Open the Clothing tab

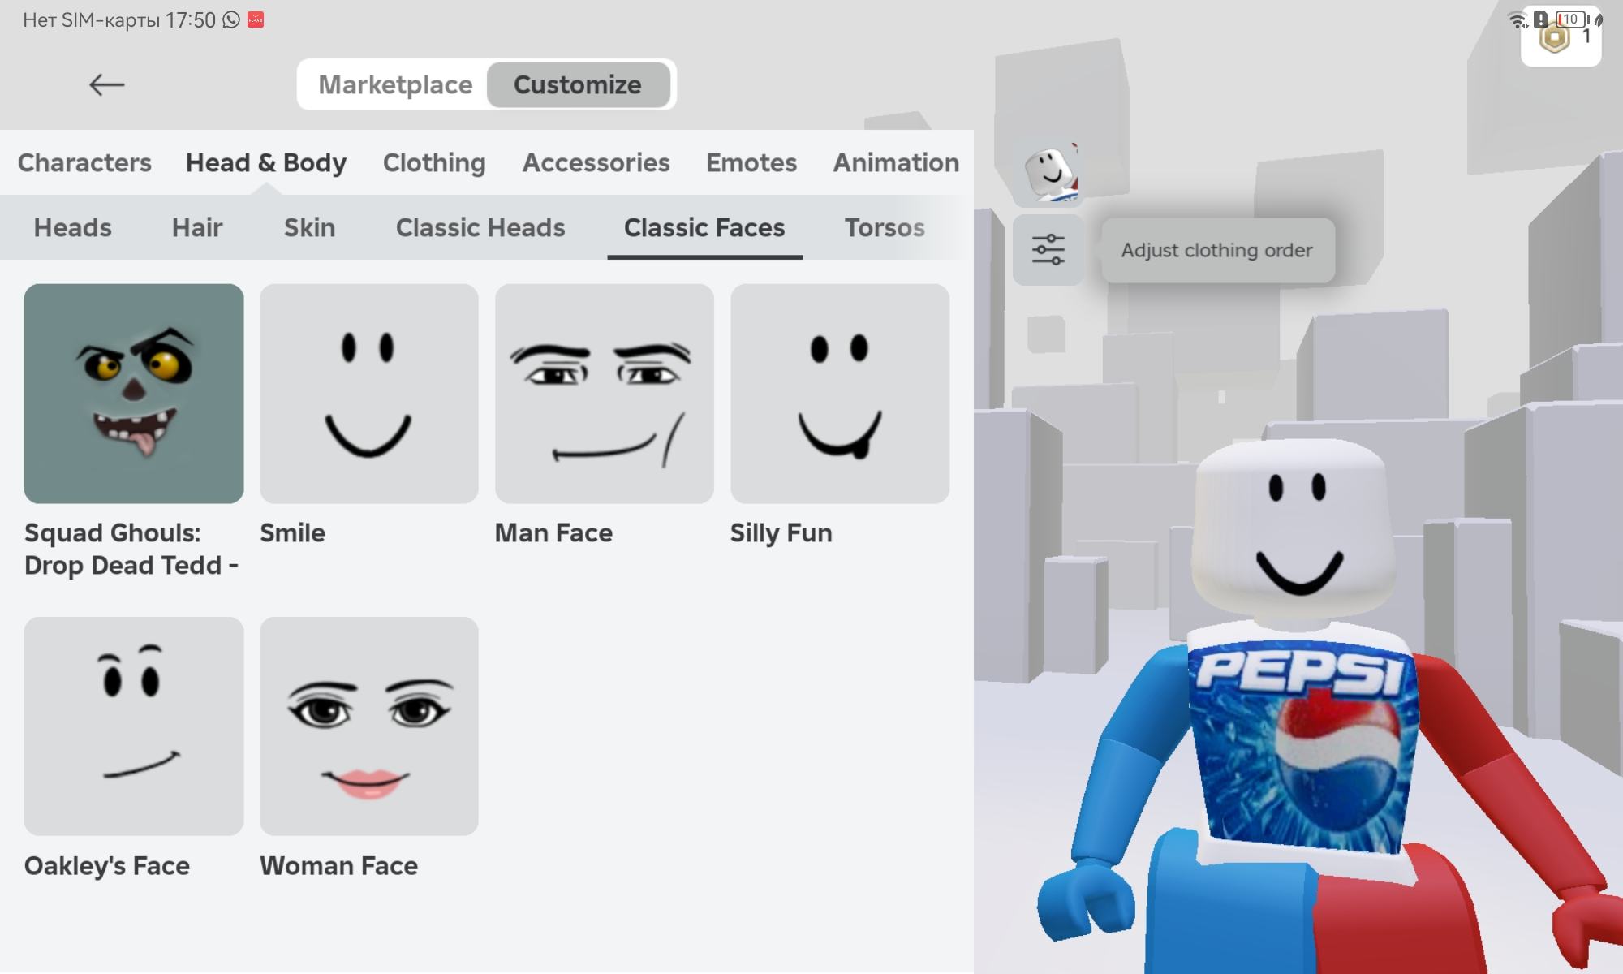click(434, 162)
